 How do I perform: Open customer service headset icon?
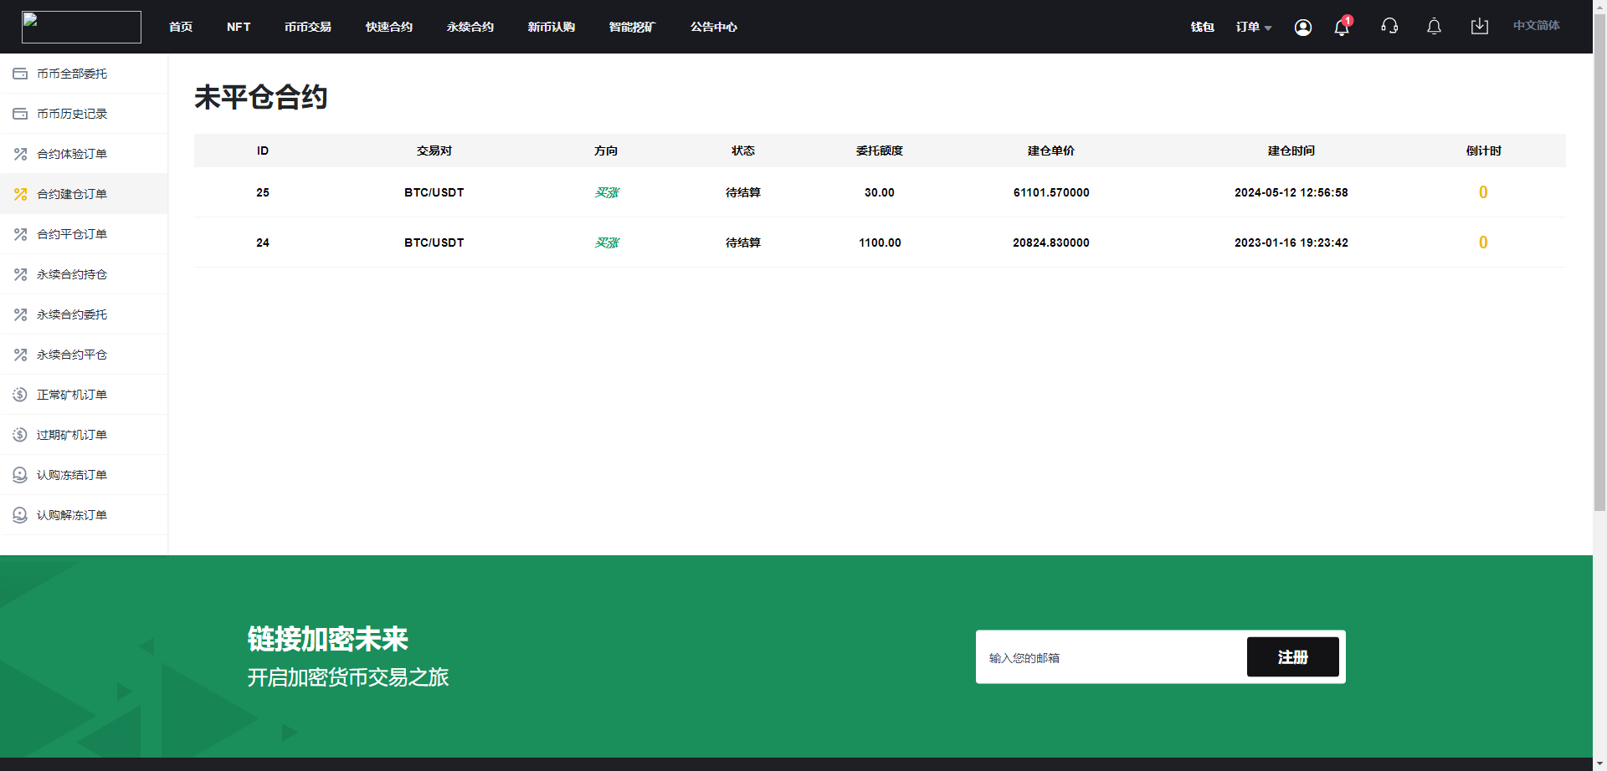click(x=1389, y=27)
